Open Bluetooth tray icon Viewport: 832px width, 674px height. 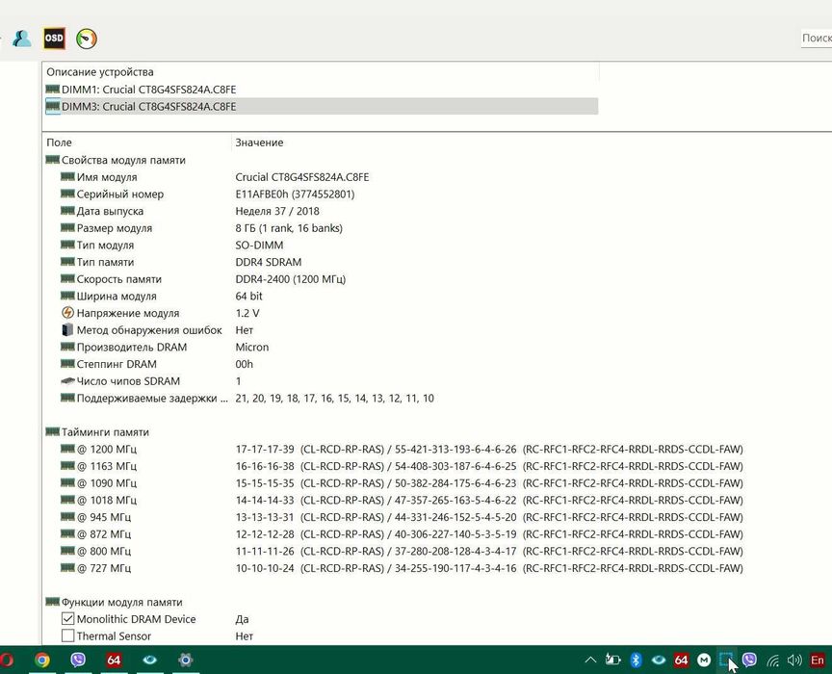(636, 660)
